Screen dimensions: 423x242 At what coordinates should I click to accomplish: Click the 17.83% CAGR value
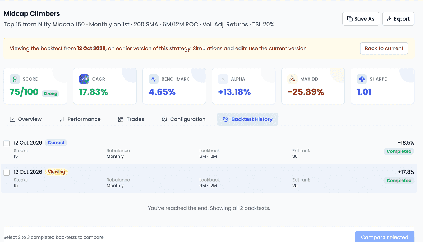tap(93, 92)
